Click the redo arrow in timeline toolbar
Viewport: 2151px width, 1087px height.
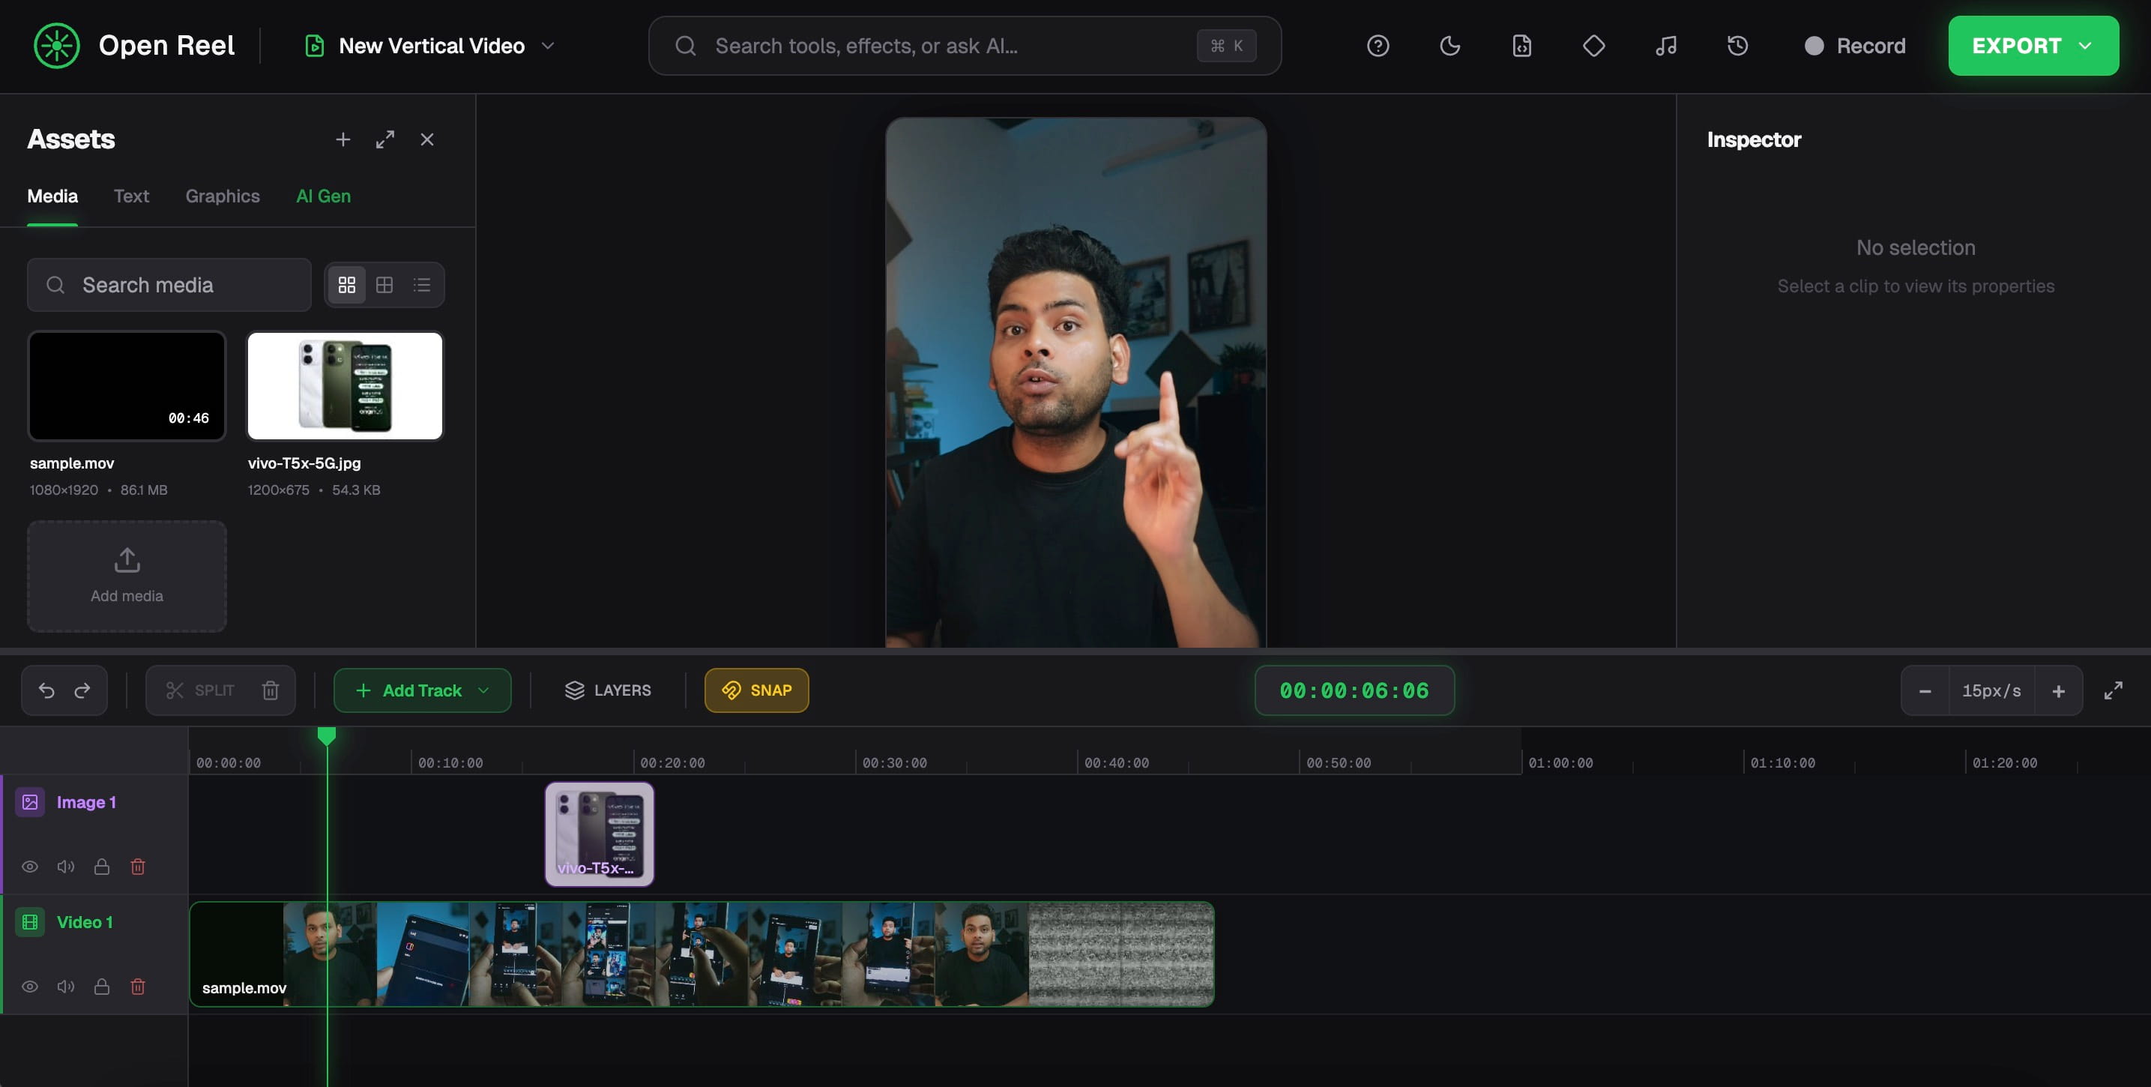82,690
